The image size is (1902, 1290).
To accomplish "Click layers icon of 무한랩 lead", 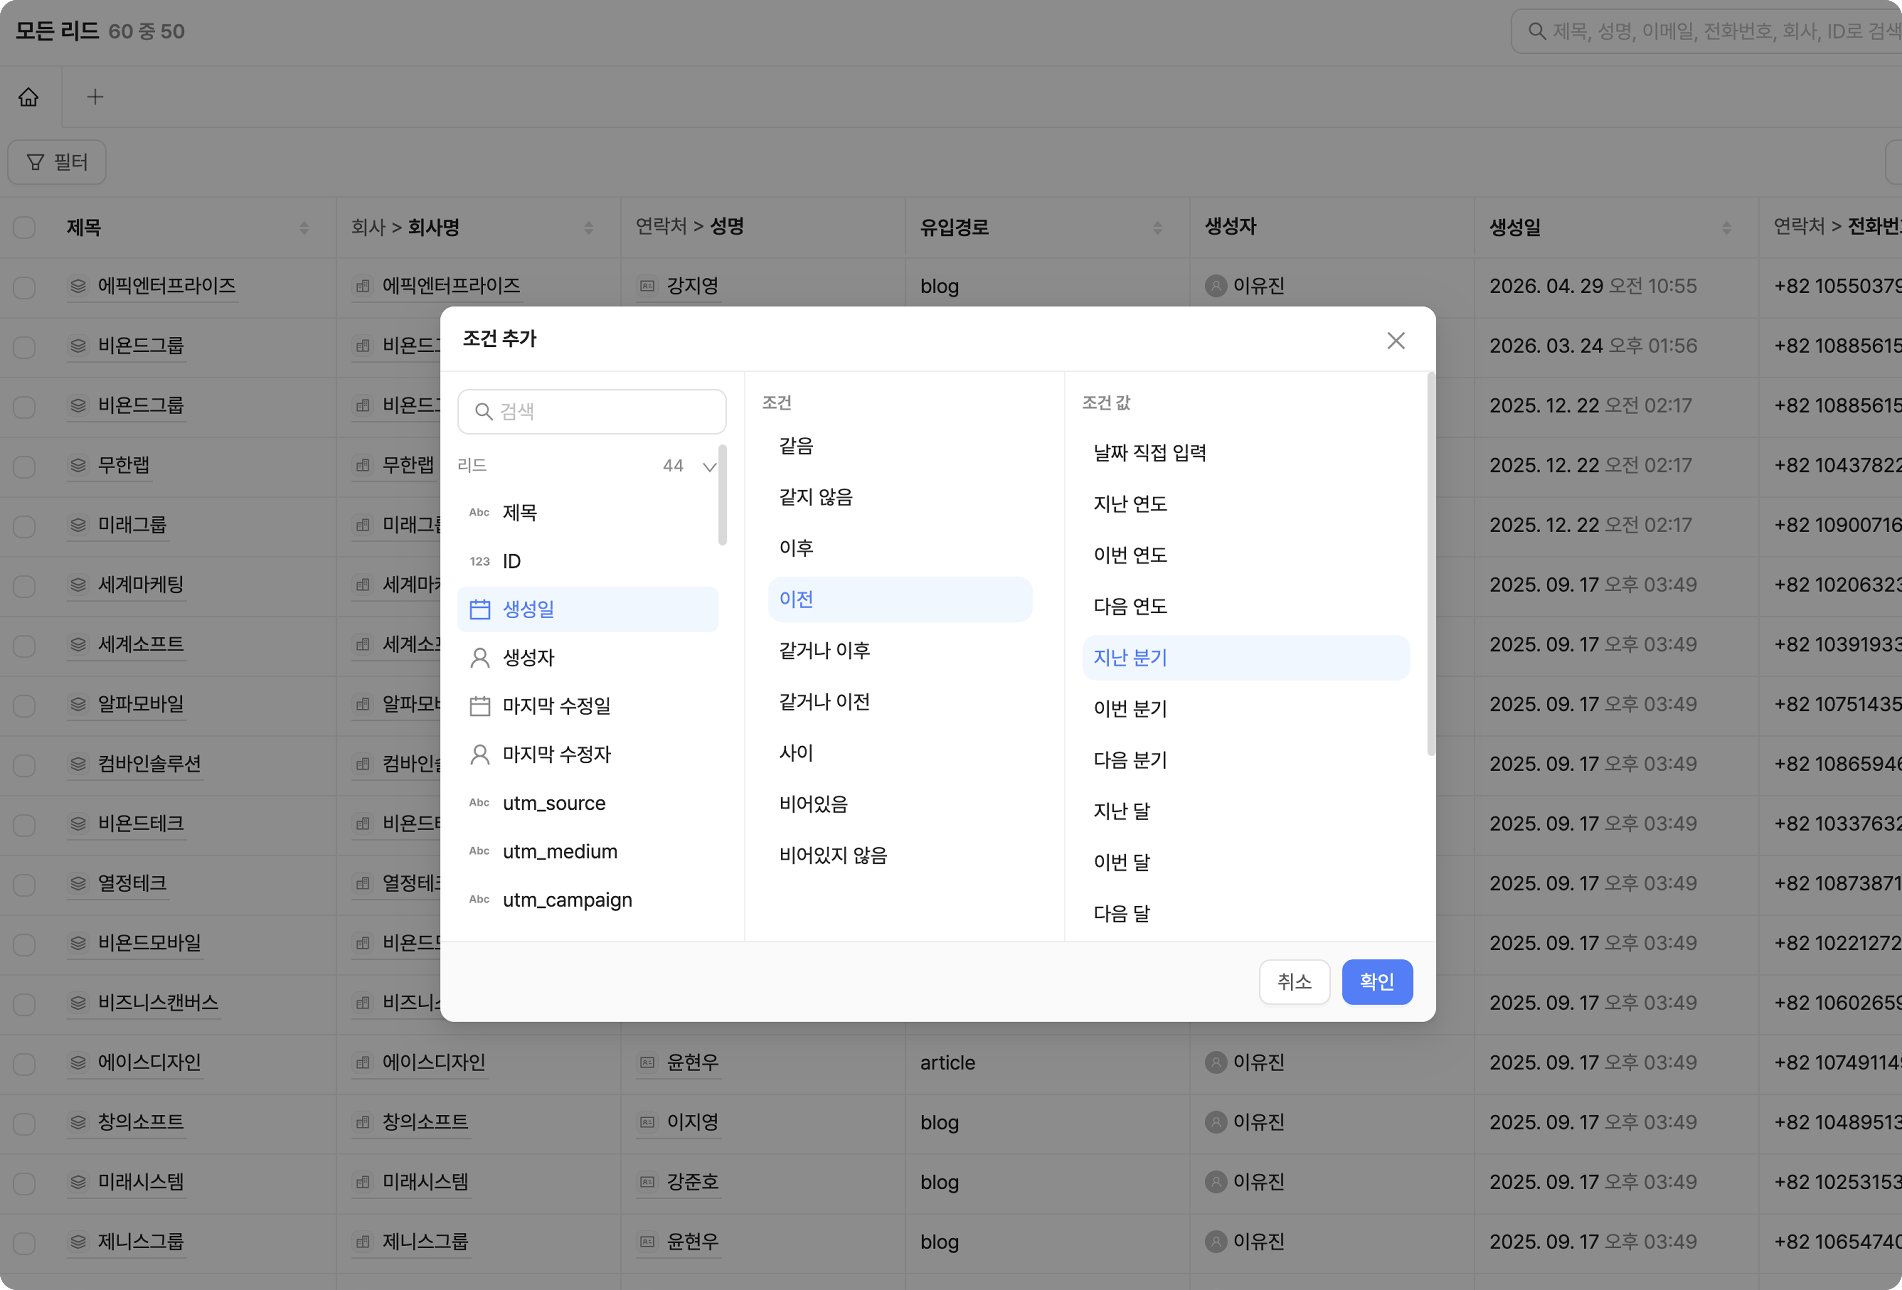I will click(78, 465).
